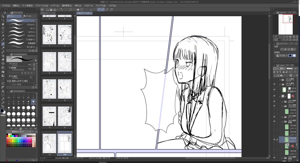Toggle visibility of 背景 folder
This screenshot has height=163, width=300.
(x=274, y=158)
